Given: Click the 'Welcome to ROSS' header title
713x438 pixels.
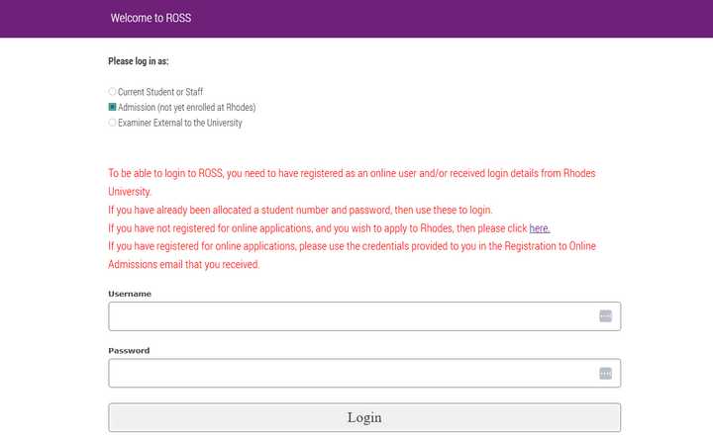Looking at the screenshot, I should coord(151,18).
